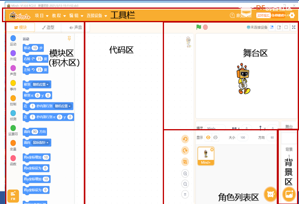This screenshot has height=204, width=299.
Task: Click the direction 90 field
Action: (x=272, y=137)
